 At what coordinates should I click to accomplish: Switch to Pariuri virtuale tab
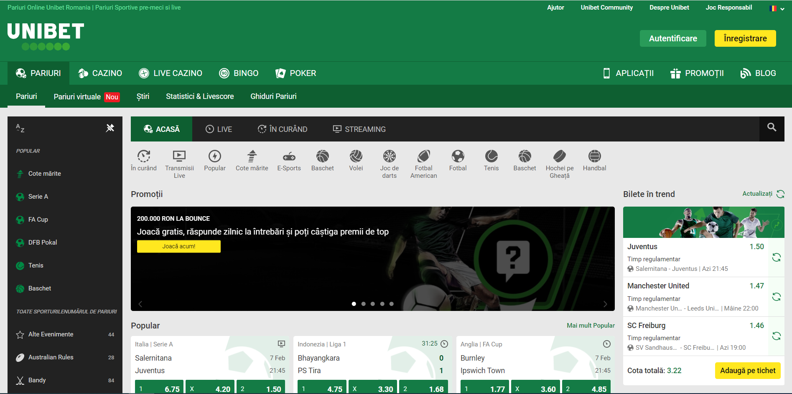87,96
